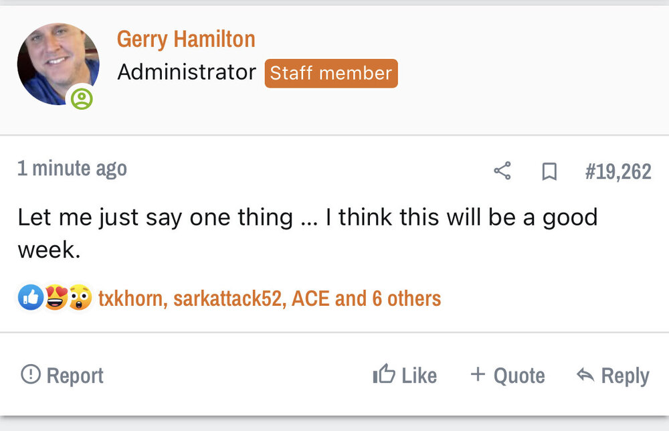The image size is (669, 431).
Task: Reply to Gerry Hamilton's post
Action: (x=613, y=375)
